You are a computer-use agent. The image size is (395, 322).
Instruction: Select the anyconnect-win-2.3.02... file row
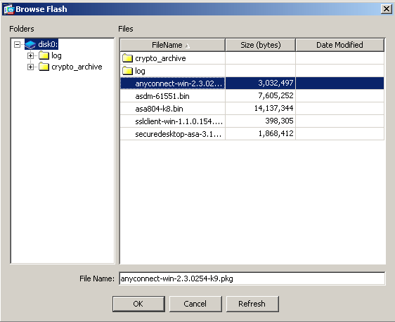(x=252, y=83)
